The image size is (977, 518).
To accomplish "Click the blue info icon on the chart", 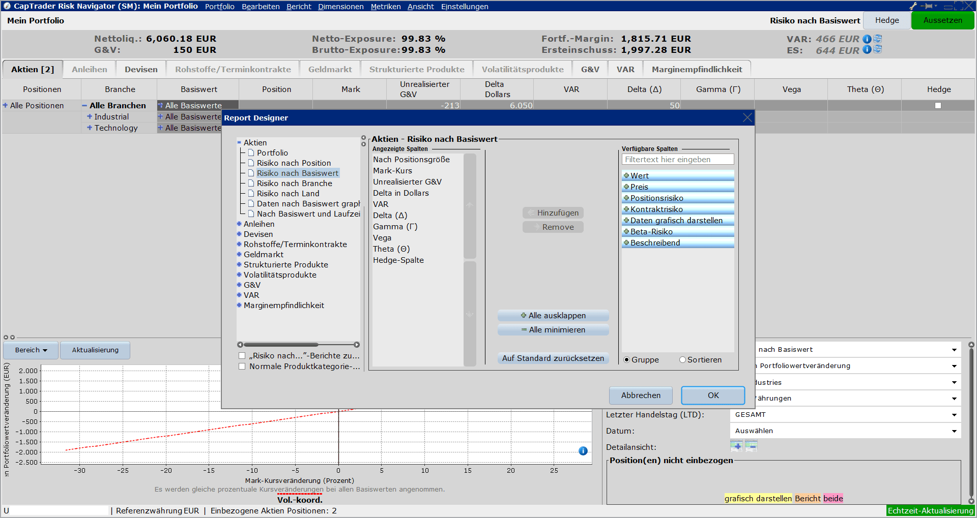I will [x=583, y=451].
